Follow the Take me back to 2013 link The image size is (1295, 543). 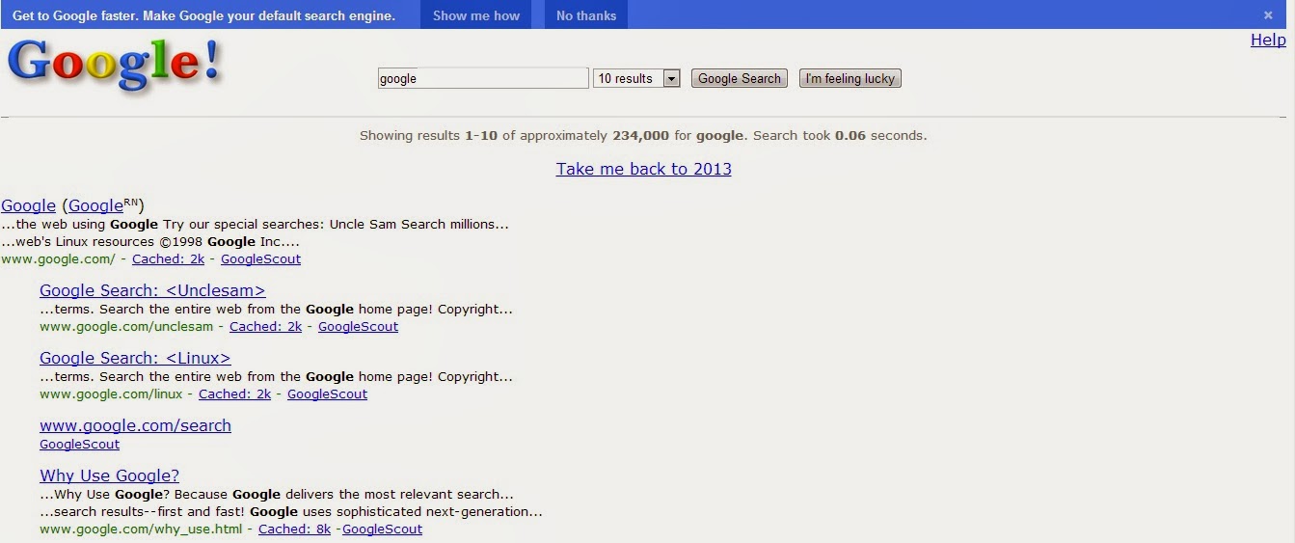[x=643, y=169]
